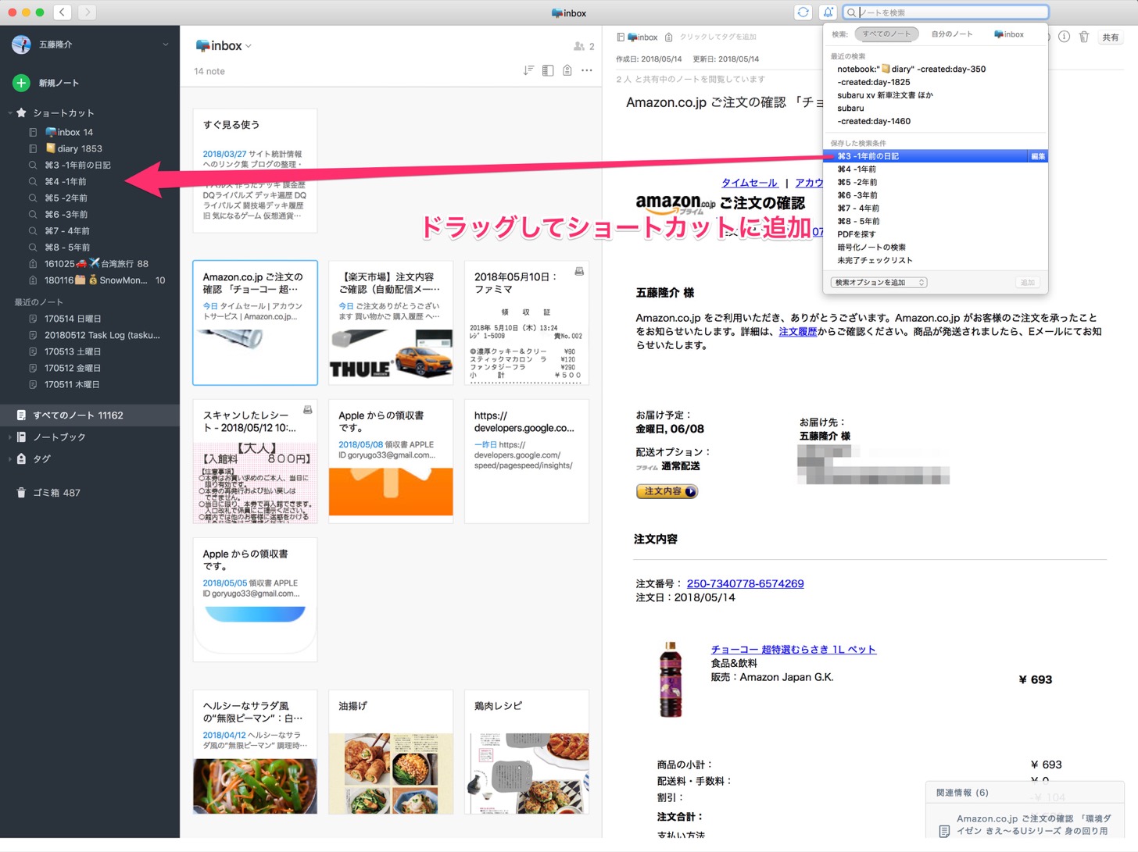Screen dimensions: 1138x852
Task: Switch search scope to 自分のノート
Action: click(x=952, y=34)
